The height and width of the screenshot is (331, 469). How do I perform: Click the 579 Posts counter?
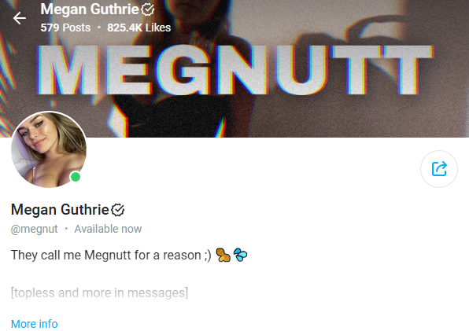tap(65, 28)
